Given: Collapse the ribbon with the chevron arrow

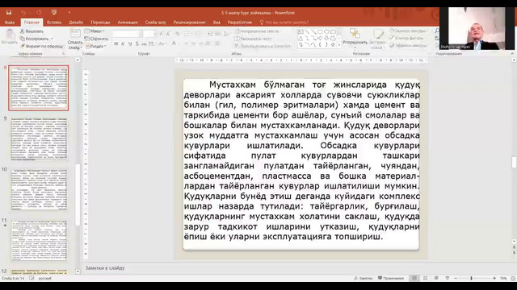Looking at the screenshot, I should 512,53.
